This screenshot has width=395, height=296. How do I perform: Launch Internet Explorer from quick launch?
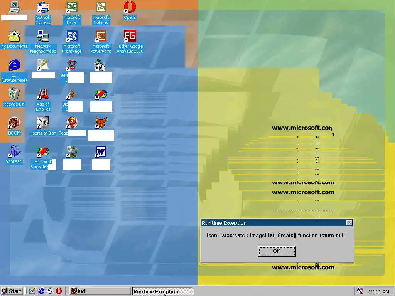(41, 291)
